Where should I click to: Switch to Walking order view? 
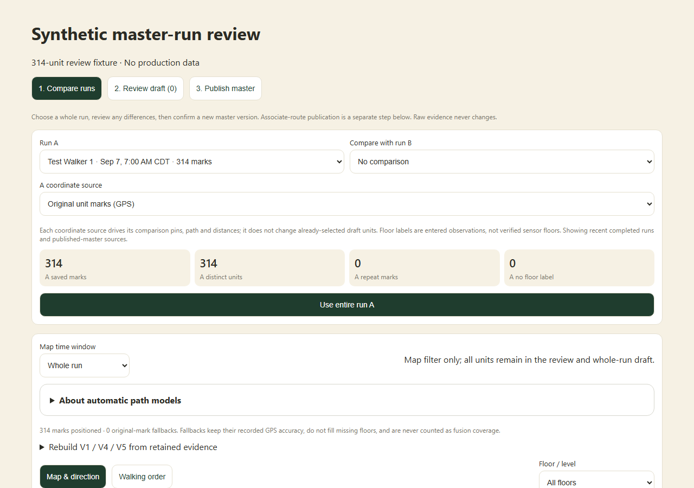tap(142, 477)
